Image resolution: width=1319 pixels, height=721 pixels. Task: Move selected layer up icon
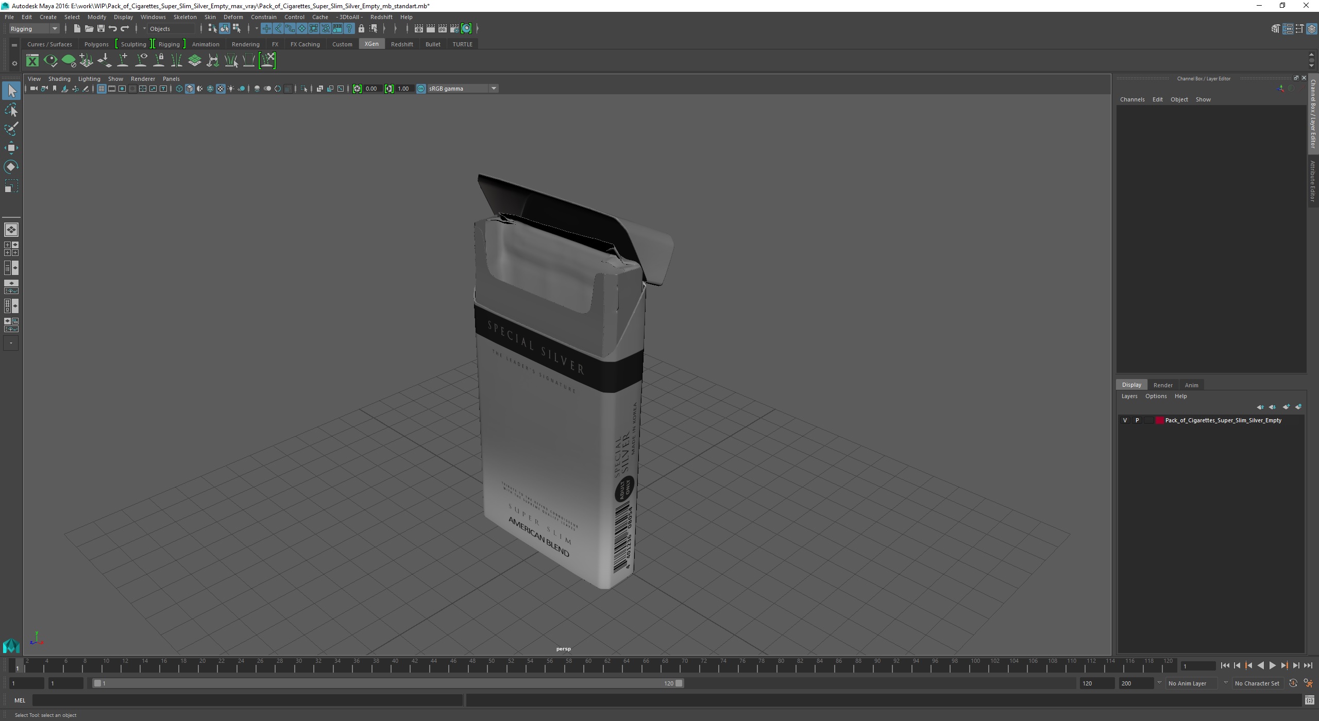click(1260, 407)
